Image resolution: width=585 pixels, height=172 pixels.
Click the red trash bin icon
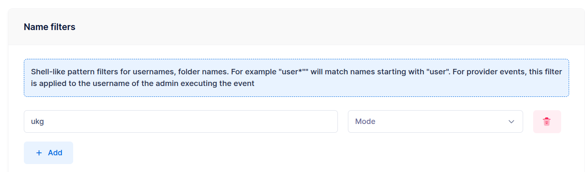pyautogui.click(x=547, y=121)
